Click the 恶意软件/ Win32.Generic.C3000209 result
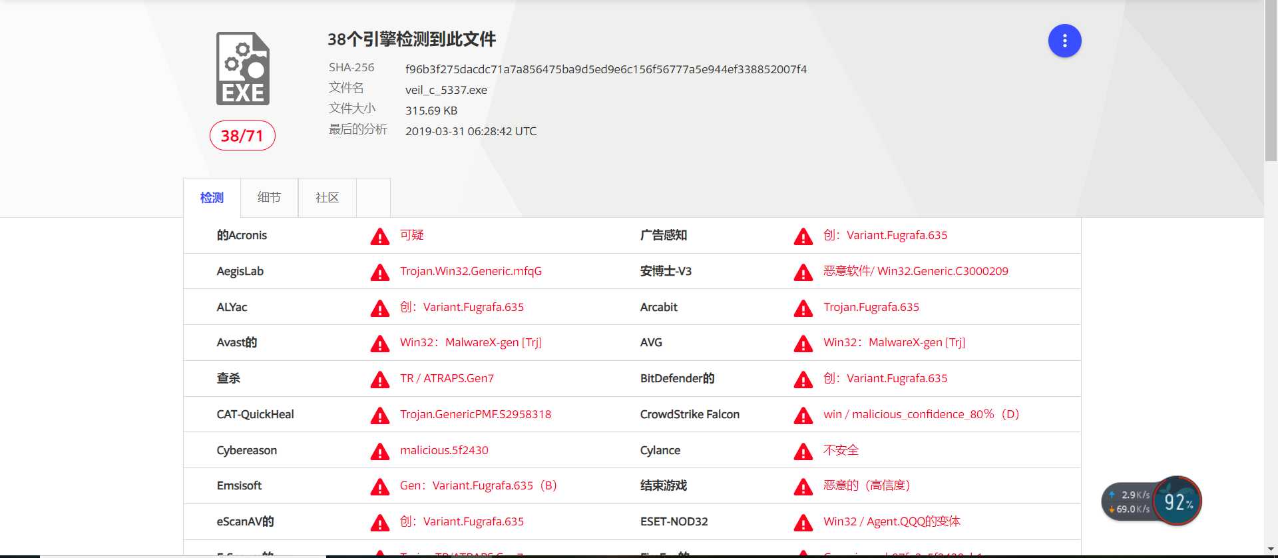This screenshot has height=558, width=1278. click(x=916, y=271)
